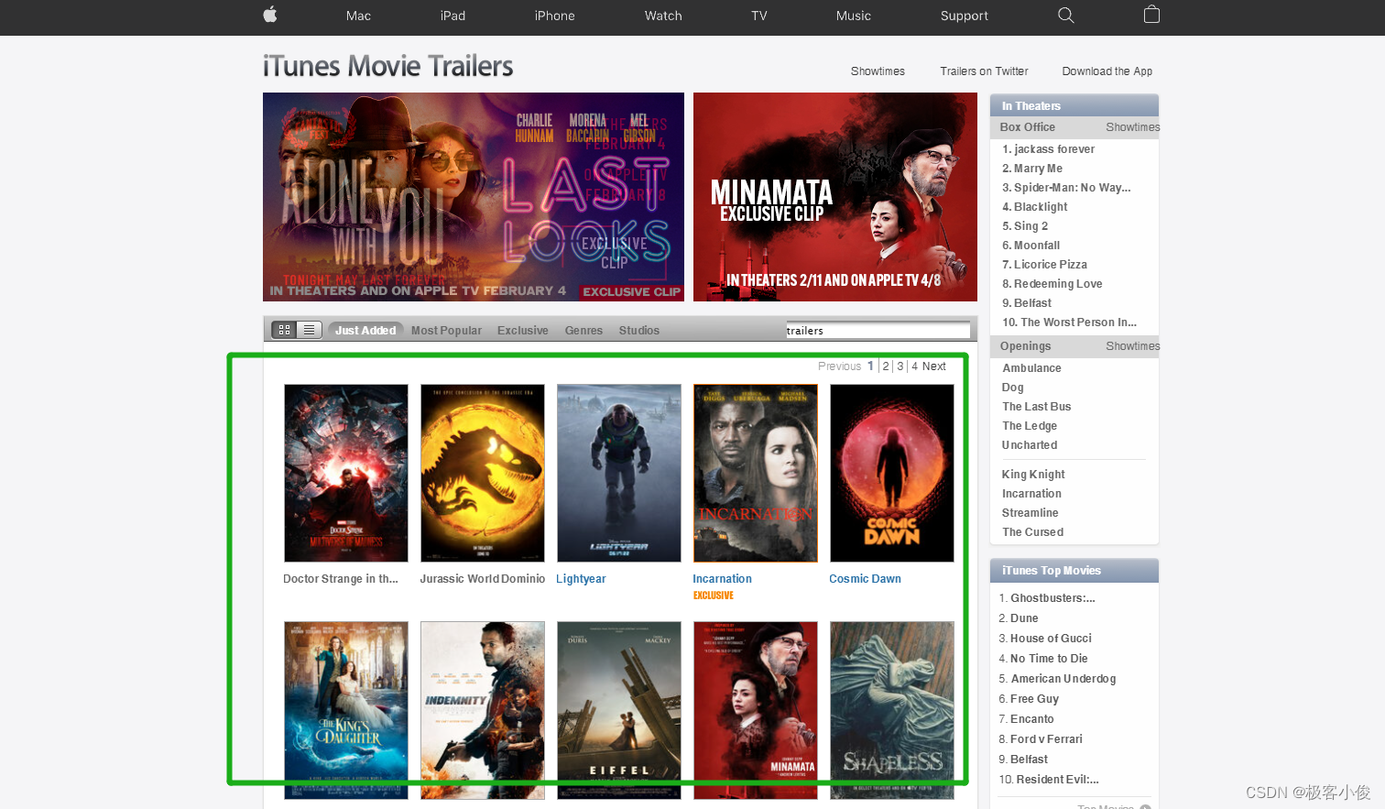
Task: Click the Incarnation title link under poster
Action: (722, 579)
